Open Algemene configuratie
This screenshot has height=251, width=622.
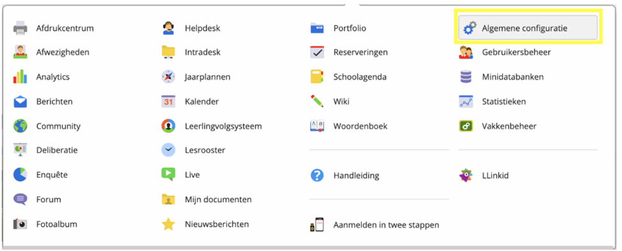click(x=528, y=28)
